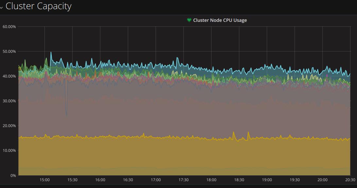The height and width of the screenshot is (188, 357).
Task: Click the green heart alert status icon
Action: [189, 20]
